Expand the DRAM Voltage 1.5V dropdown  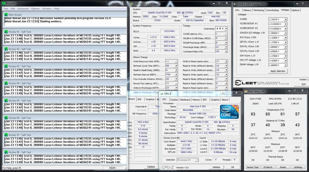(x=285, y=65)
